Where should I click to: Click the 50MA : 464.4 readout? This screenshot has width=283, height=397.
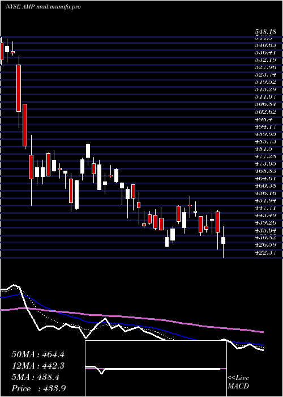(x=38, y=354)
